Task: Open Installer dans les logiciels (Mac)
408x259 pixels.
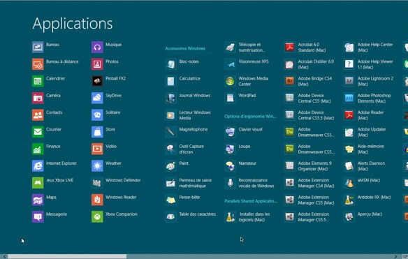Action: tap(231, 216)
